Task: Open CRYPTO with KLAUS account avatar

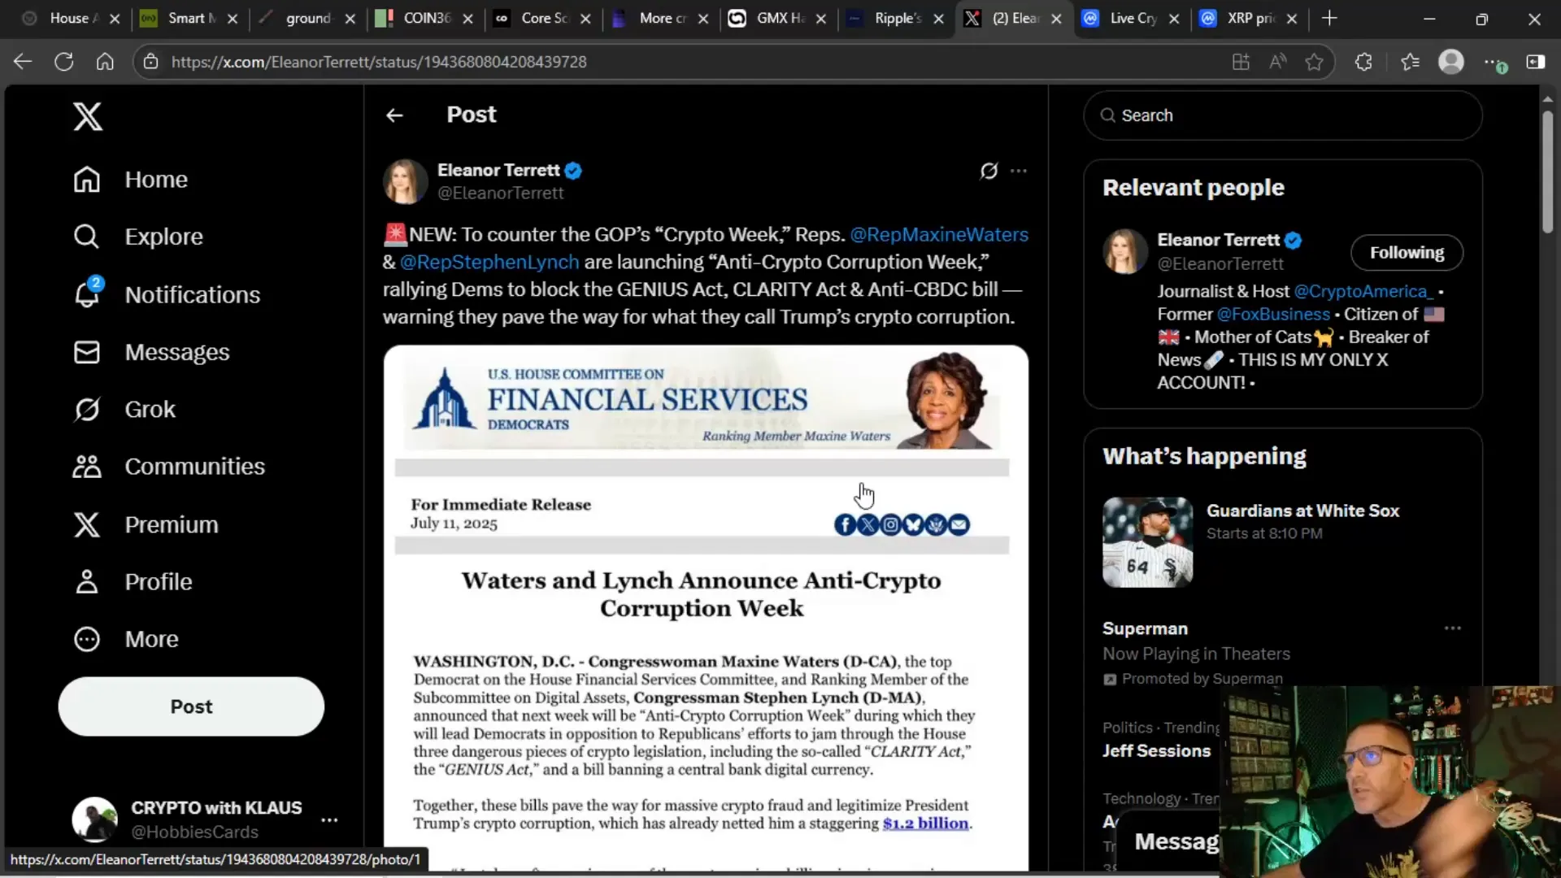Action: tap(94, 819)
